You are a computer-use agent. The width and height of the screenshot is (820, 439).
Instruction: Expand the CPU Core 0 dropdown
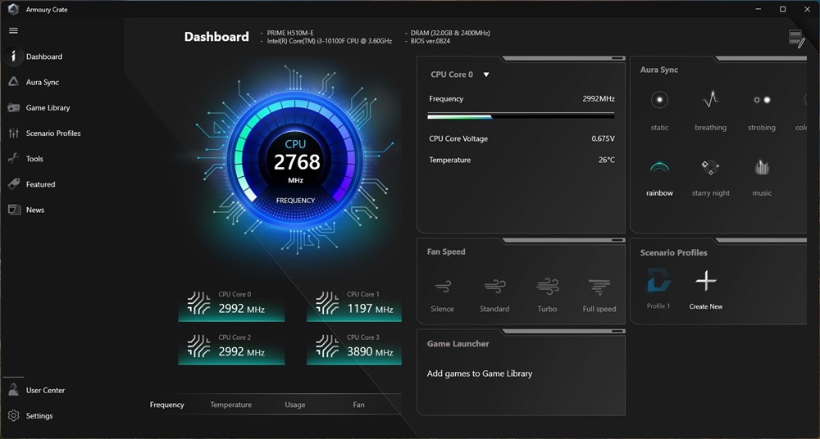click(x=486, y=75)
